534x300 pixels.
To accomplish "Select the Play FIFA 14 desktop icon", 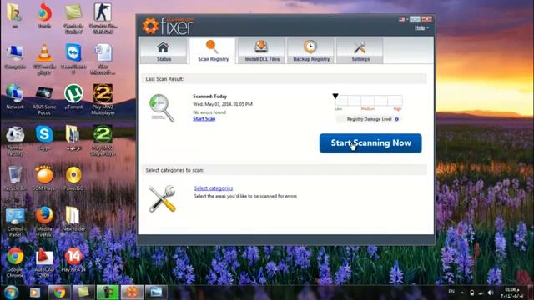I will (x=73, y=260).
